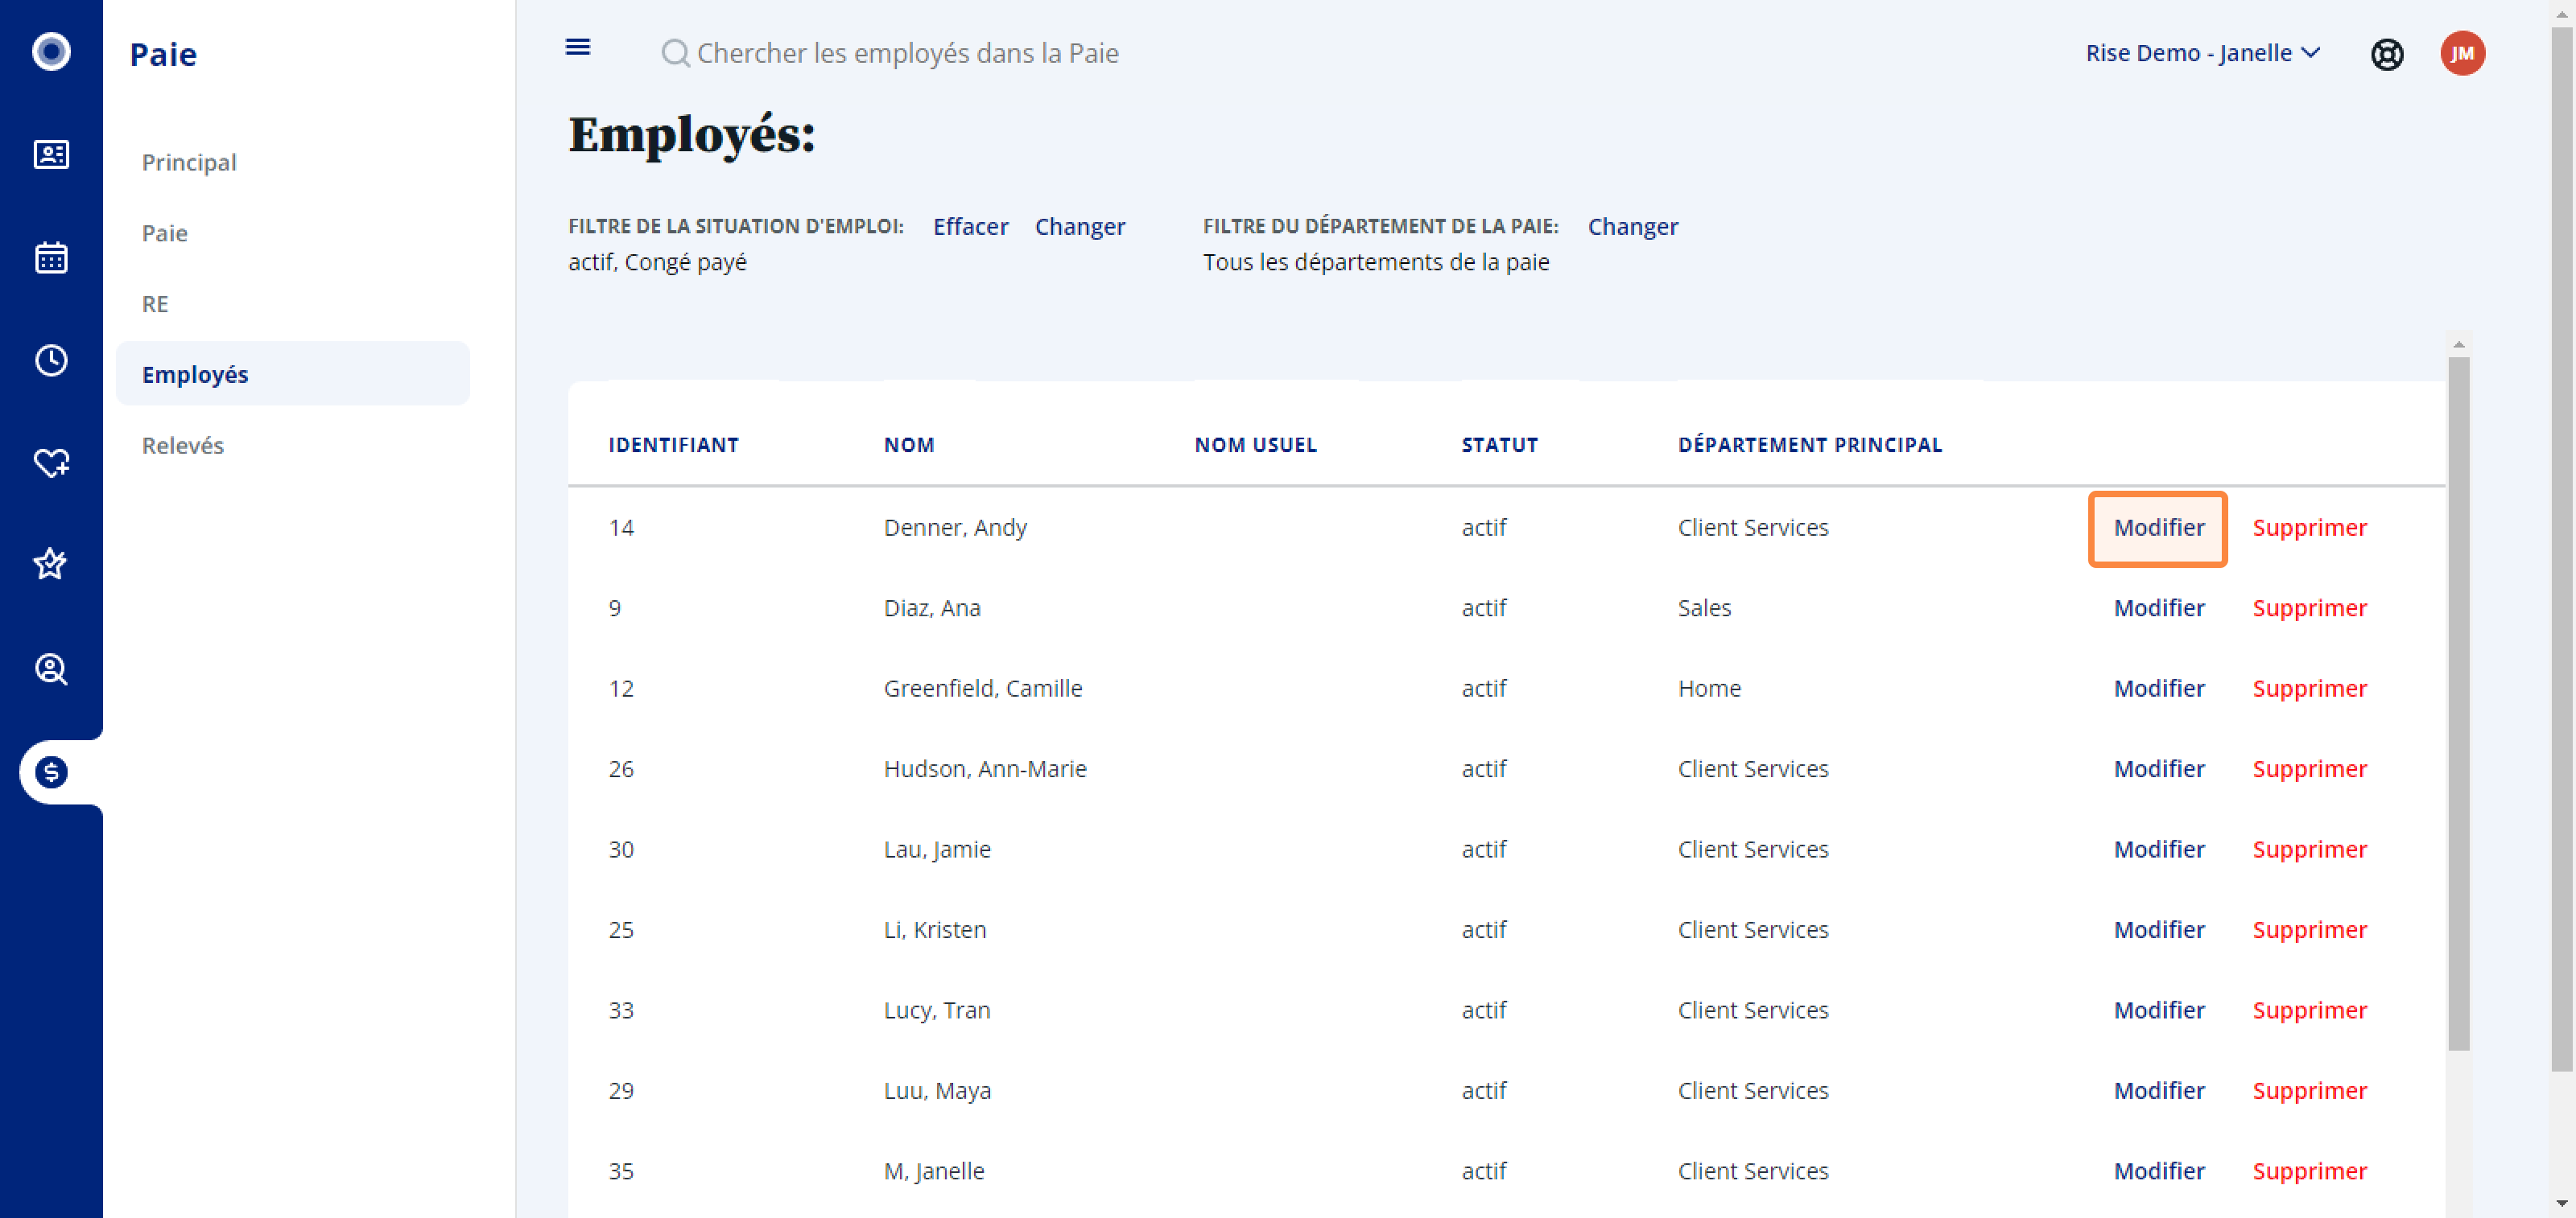The height and width of the screenshot is (1218, 2576).
Task: Click Supprimer for Greenfield, Camille
Action: coord(2309,689)
